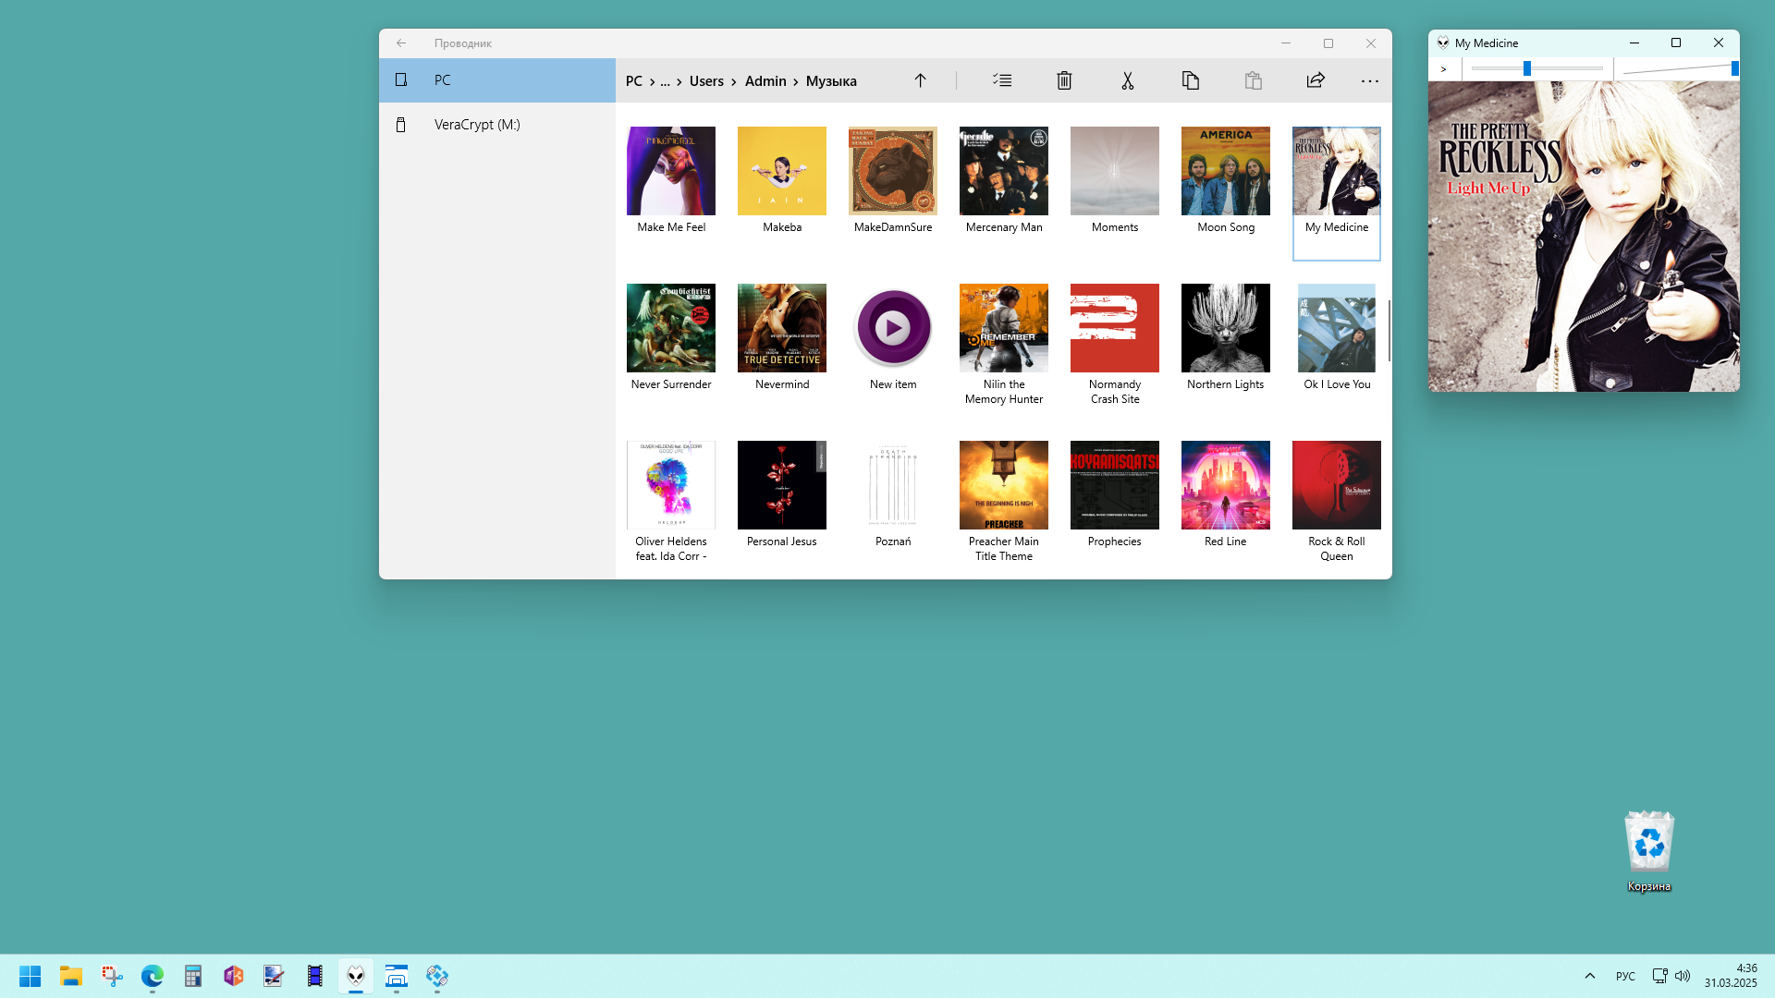The width and height of the screenshot is (1775, 998).
Task: Open Microsoft Edge from the taskbar
Action: [153, 976]
